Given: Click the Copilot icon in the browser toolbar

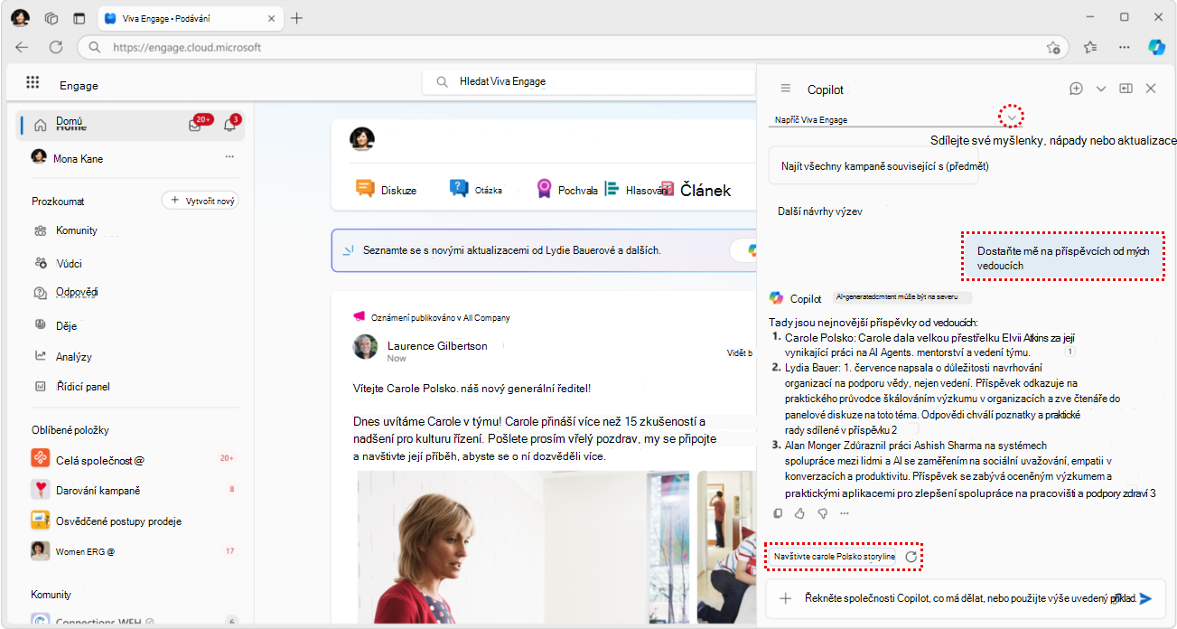Looking at the screenshot, I should pos(1156,47).
